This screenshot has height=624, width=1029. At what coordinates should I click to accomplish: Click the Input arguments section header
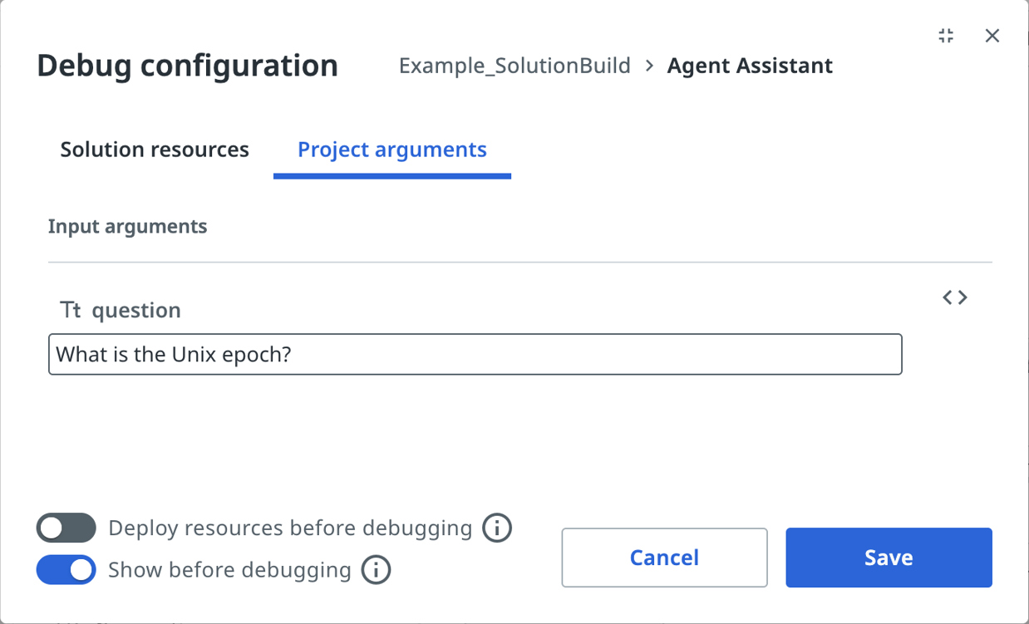coord(128,227)
